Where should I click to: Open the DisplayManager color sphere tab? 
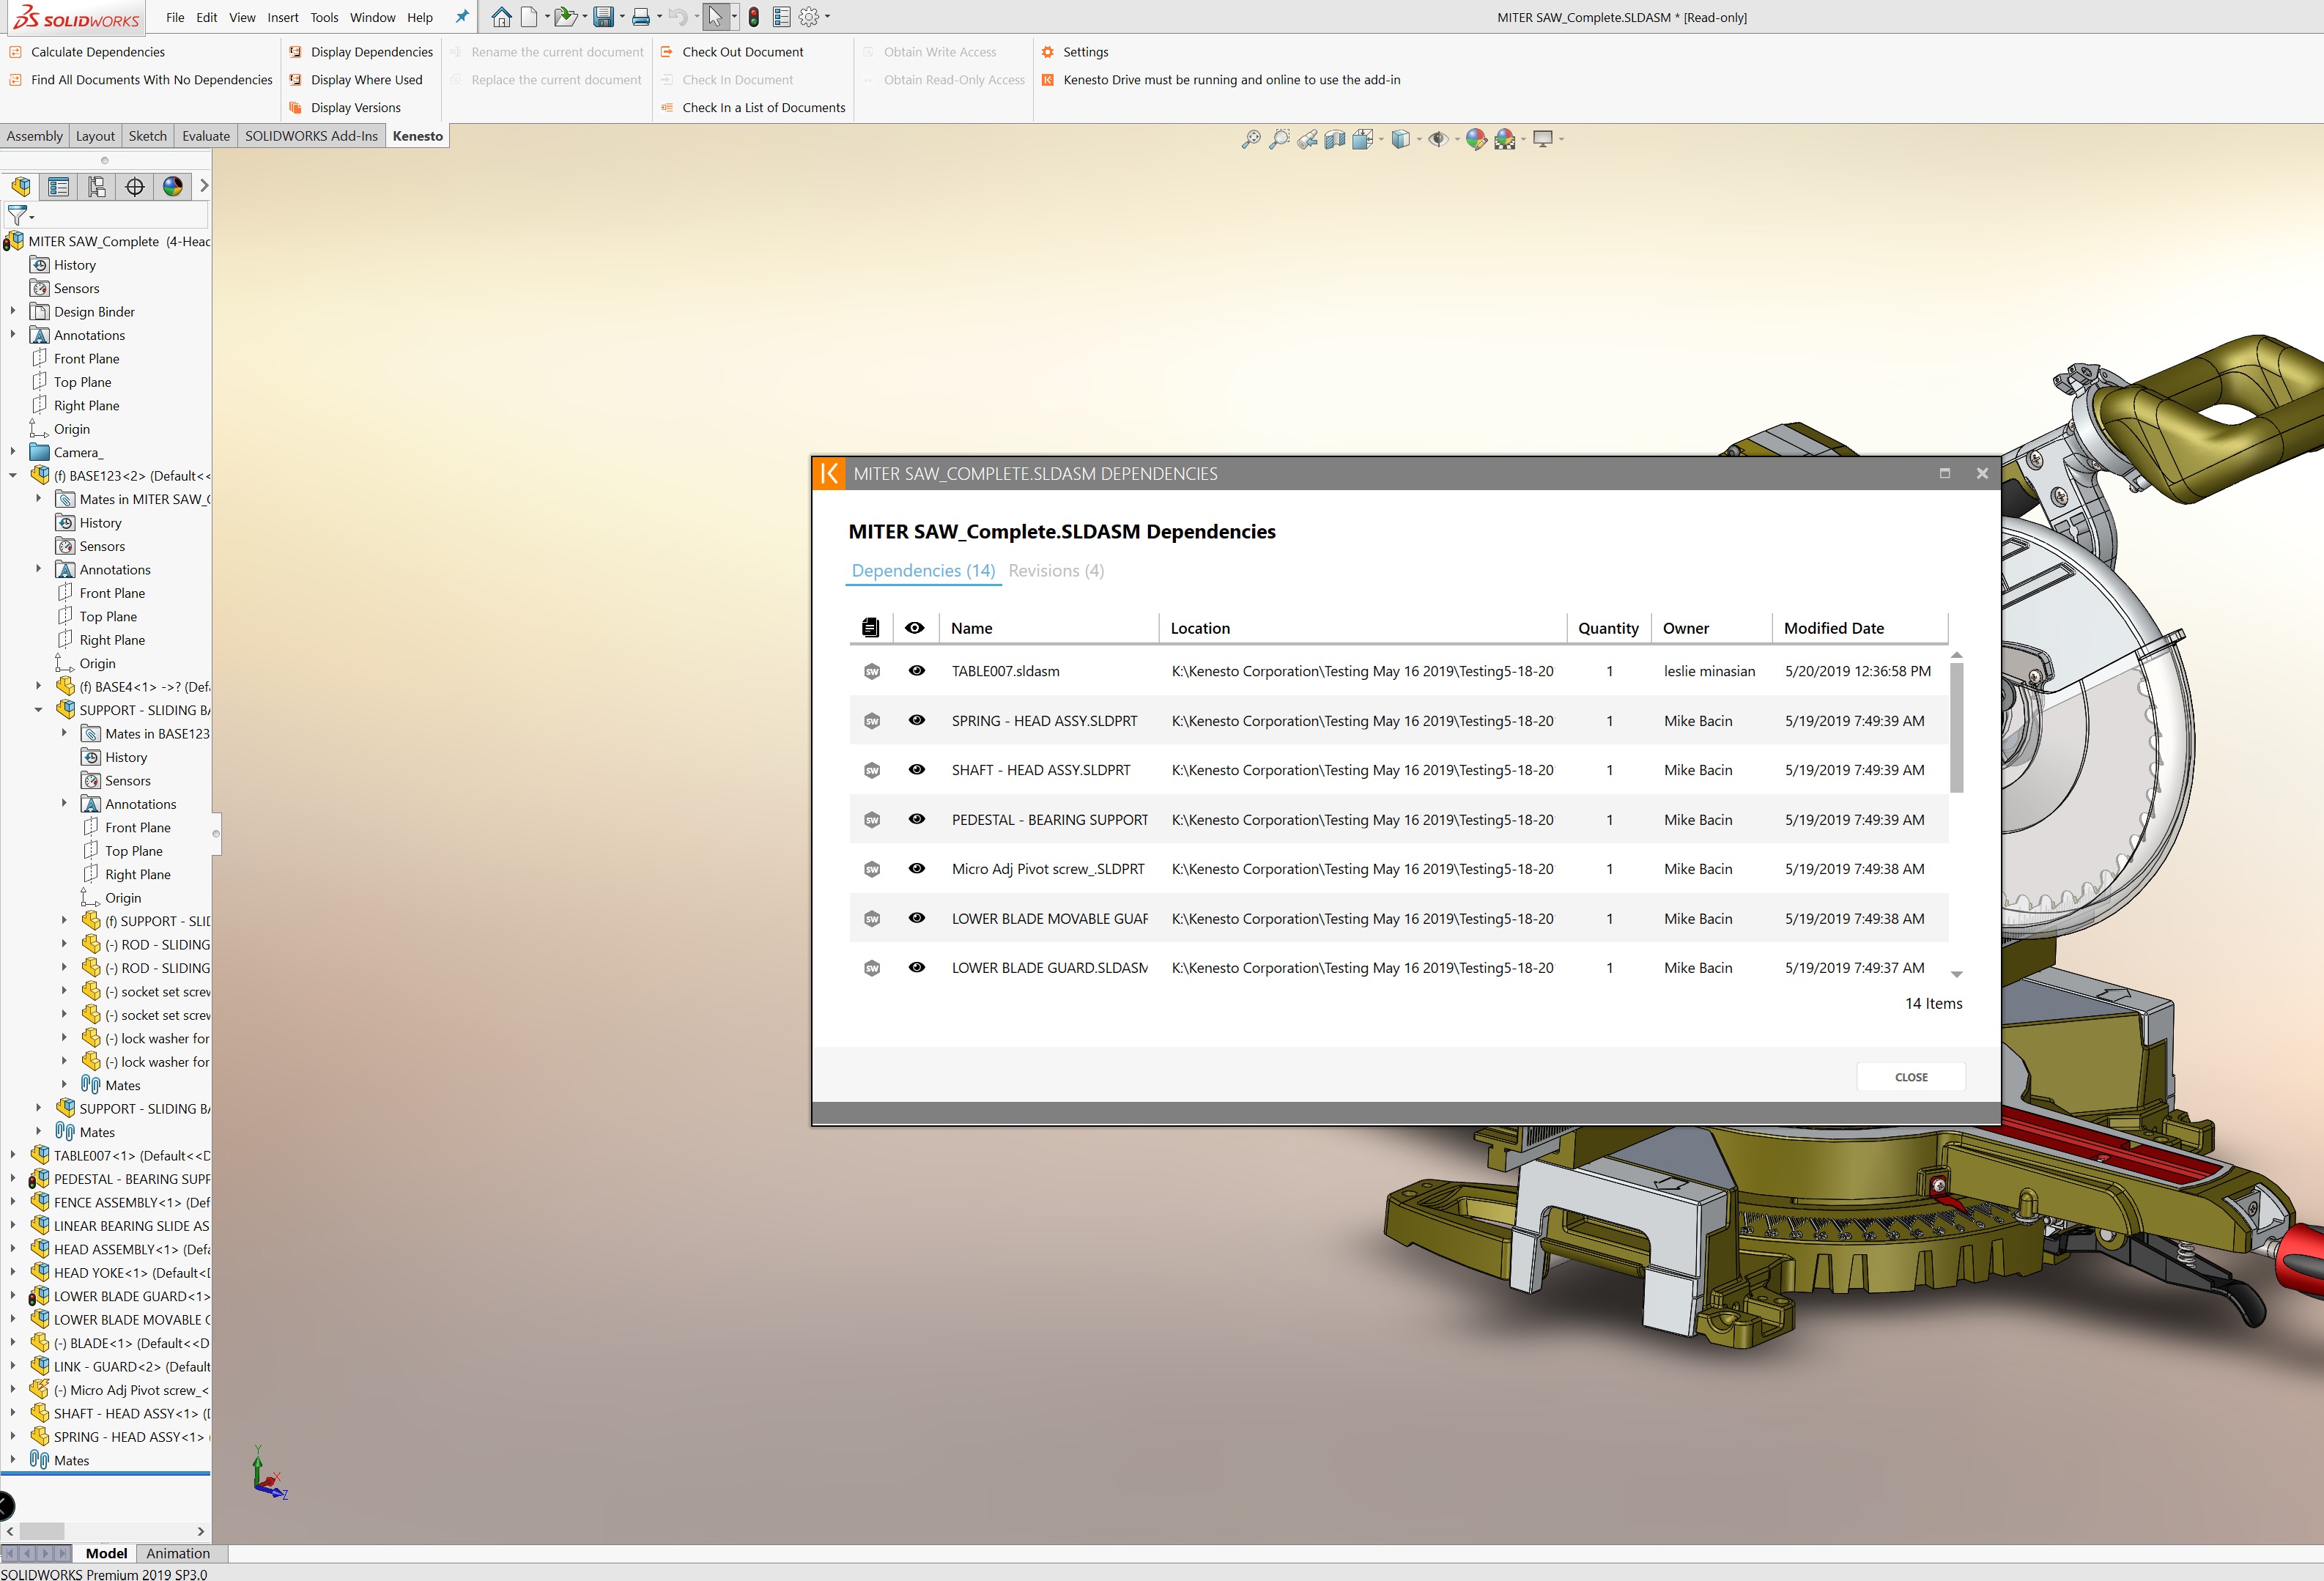coord(173,186)
